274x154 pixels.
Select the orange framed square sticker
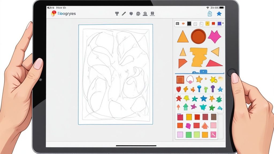point(180,80)
